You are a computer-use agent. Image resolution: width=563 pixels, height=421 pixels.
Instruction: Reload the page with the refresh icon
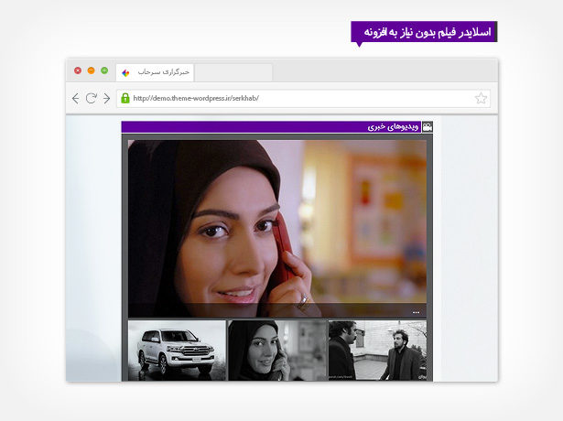pos(91,98)
